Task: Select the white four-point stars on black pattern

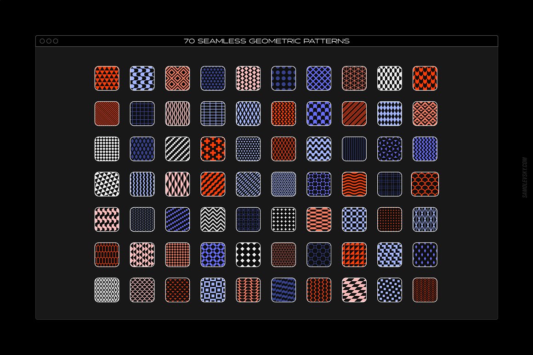Action: (x=284, y=220)
